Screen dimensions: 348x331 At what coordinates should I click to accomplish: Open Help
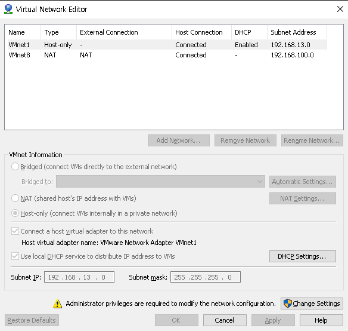(321, 320)
